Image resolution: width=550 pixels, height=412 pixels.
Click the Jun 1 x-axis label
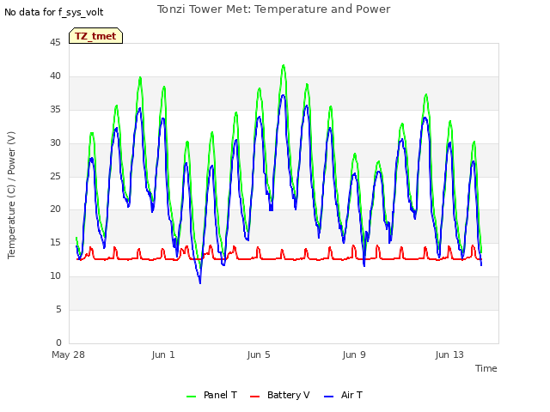click(163, 354)
